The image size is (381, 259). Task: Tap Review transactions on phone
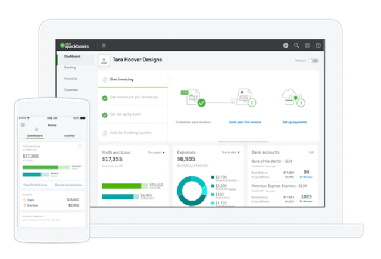tap(68, 185)
